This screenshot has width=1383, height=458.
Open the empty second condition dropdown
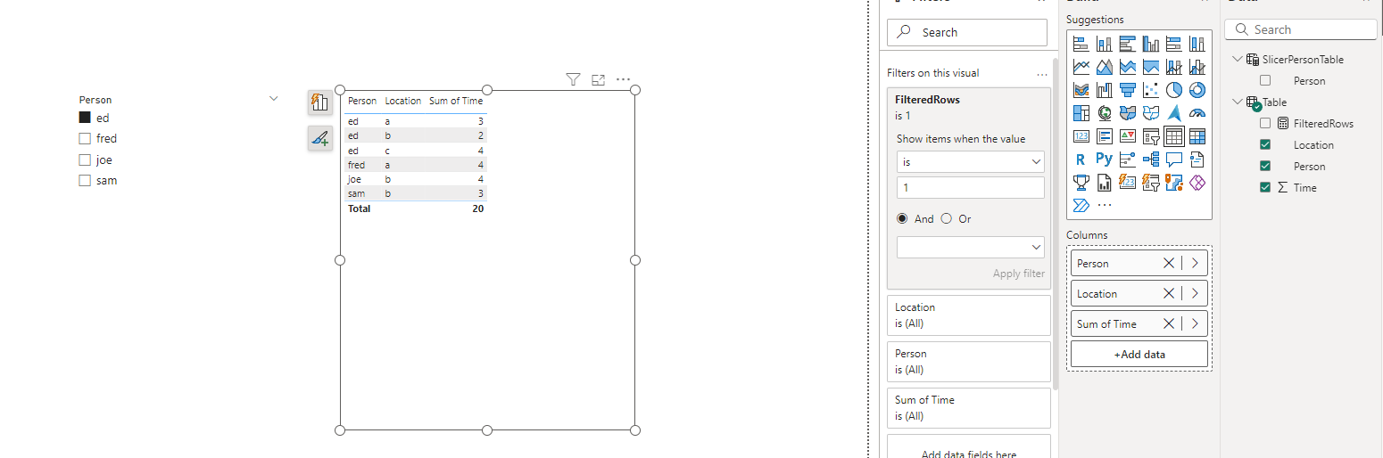click(971, 247)
